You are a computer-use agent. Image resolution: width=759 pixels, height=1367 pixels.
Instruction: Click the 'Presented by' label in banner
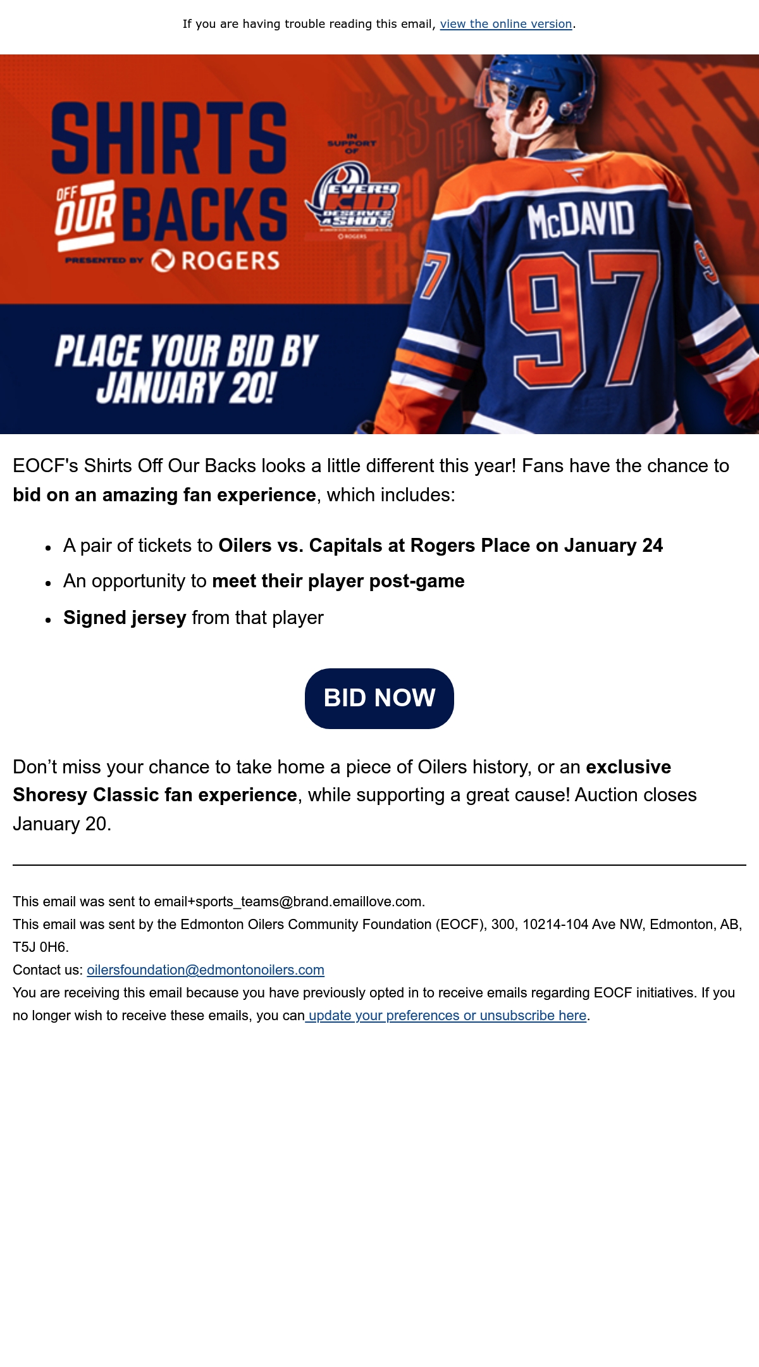pos(104,260)
